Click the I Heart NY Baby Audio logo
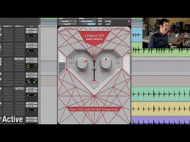This screenshot has width=190, height=142. pyautogui.click(x=94, y=37)
